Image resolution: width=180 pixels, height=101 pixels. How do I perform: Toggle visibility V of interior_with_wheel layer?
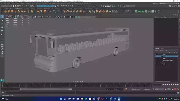[x=156, y=60]
